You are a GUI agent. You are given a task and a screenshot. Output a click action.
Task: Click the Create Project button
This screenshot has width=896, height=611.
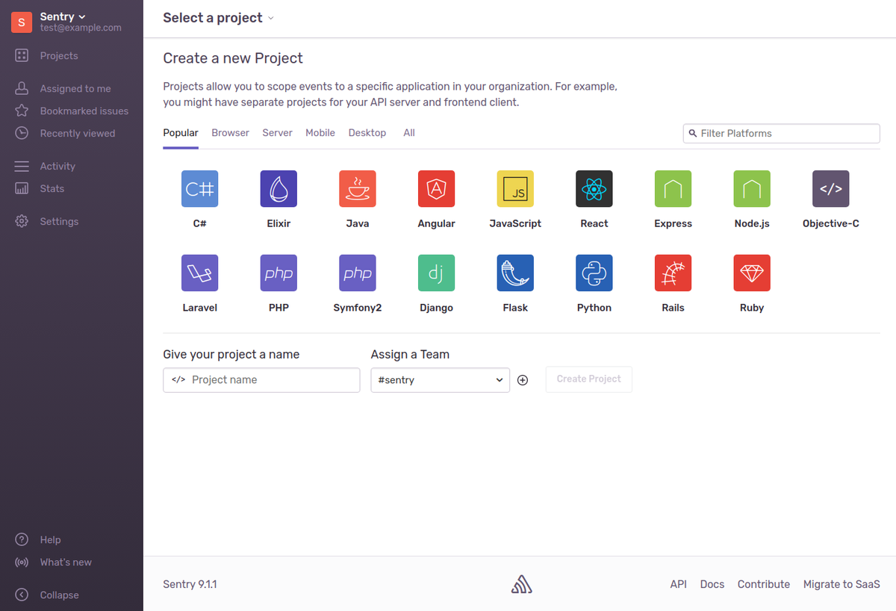[588, 379]
